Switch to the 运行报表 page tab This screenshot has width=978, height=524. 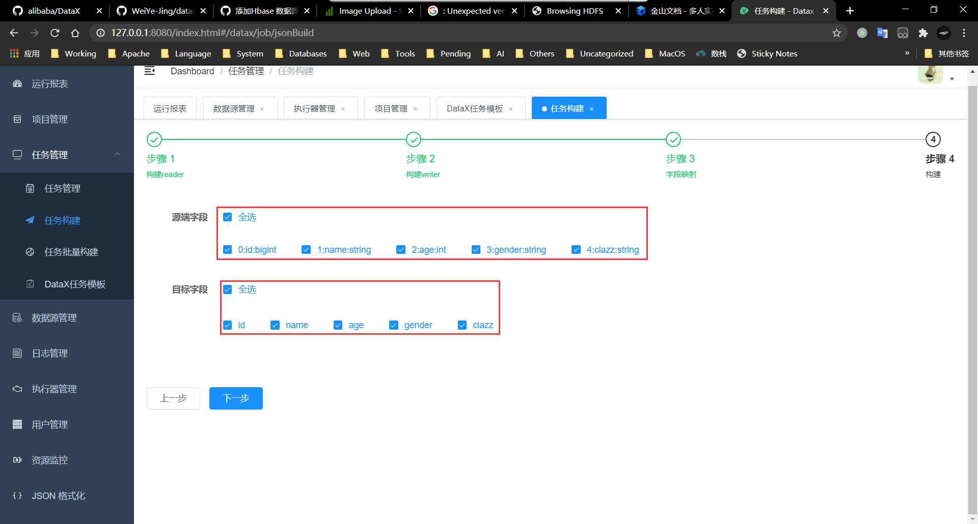coord(170,108)
